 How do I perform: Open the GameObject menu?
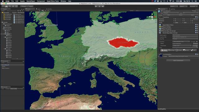(31, 1)
